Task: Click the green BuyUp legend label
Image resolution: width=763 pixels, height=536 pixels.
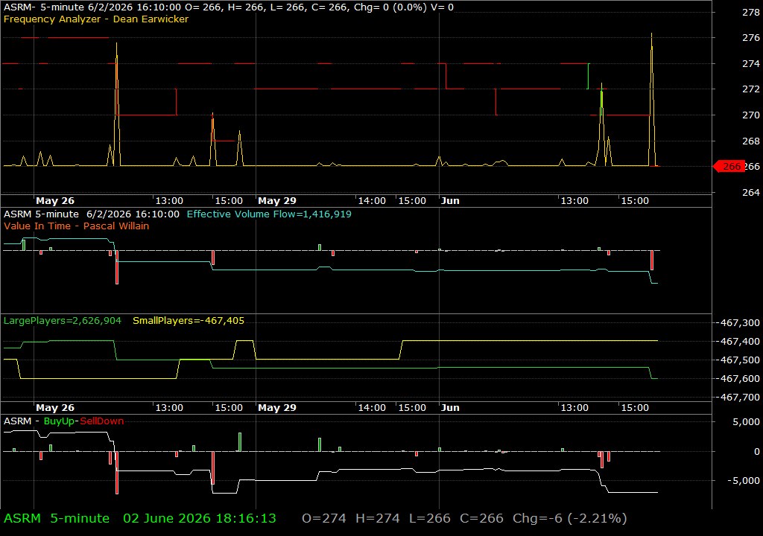Action: tap(58, 421)
